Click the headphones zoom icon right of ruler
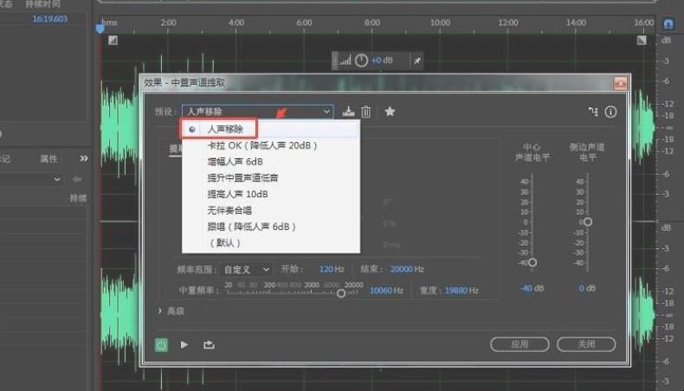The height and width of the screenshot is (391, 684). (668, 23)
